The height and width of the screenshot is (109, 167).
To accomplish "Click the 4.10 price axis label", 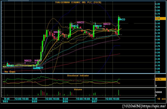I will (158, 65).
